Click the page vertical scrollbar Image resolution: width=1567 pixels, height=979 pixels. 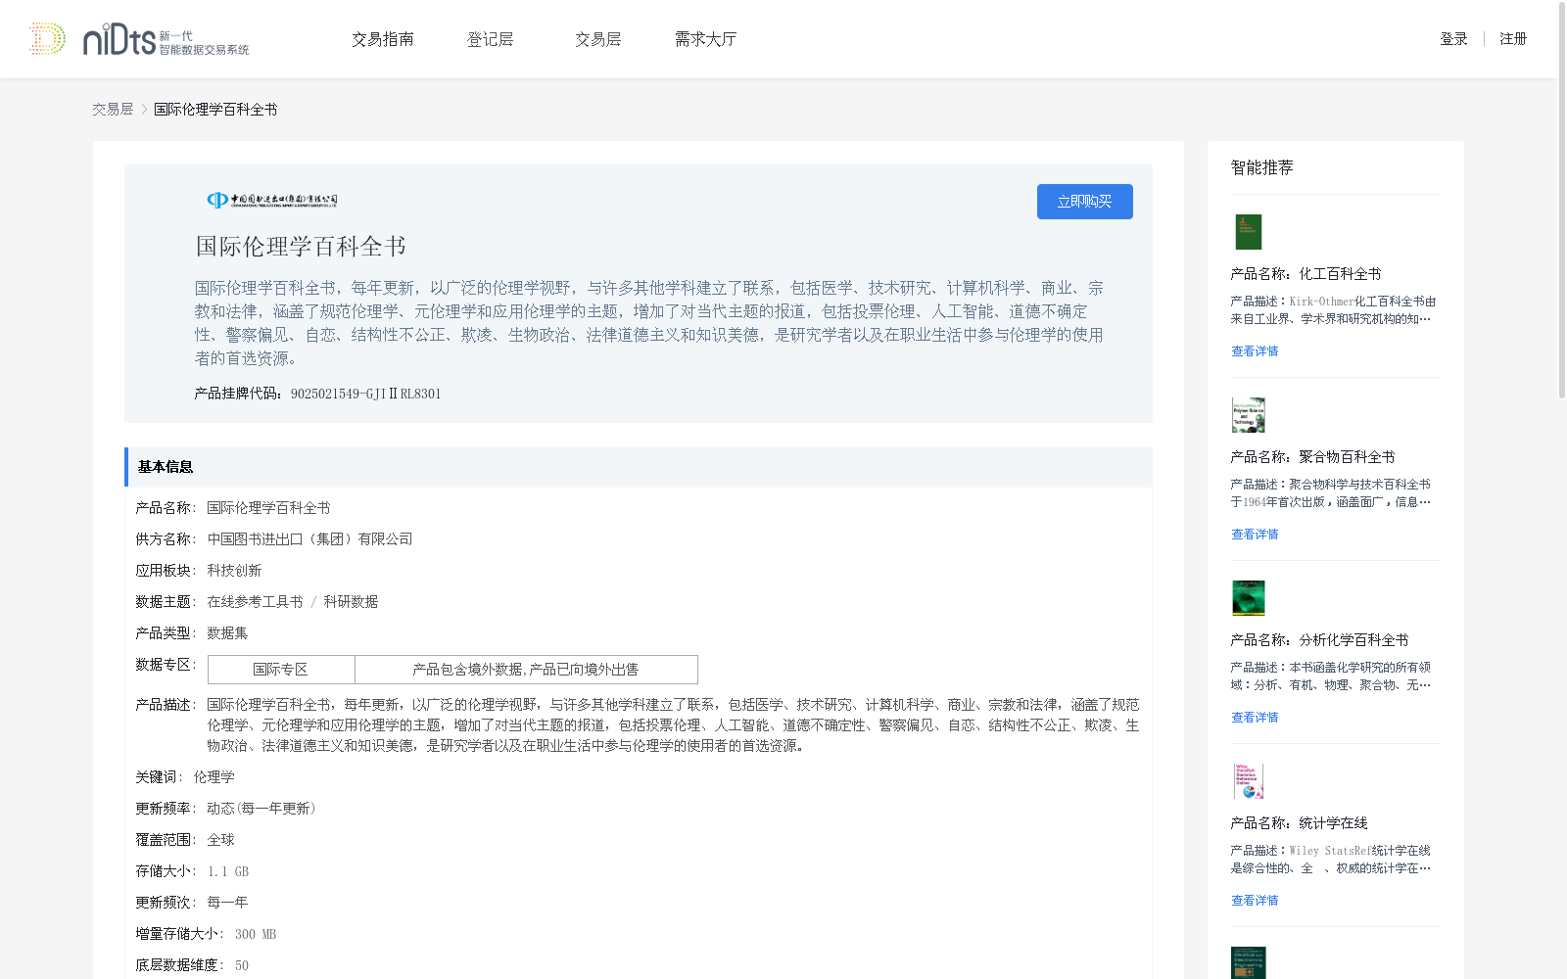(1562, 201)
